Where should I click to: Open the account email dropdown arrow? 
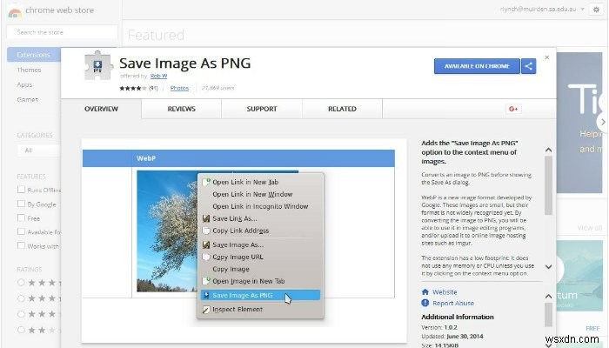point(583,10)
